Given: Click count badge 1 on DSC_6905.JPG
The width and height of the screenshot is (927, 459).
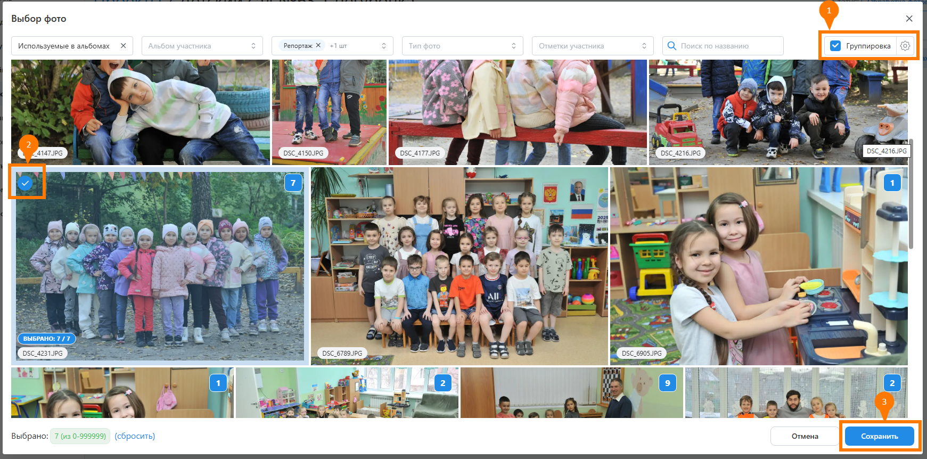Looking at the screenshot, I should click(x=892, y=183).
